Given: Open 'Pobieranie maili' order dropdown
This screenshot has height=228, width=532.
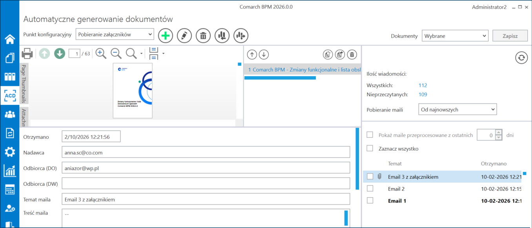Looking at the screenshot, I should (x=457, y=110).
